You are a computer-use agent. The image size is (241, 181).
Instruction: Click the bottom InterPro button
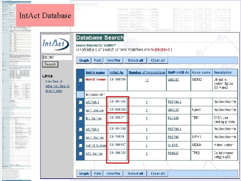click(113, 174)
